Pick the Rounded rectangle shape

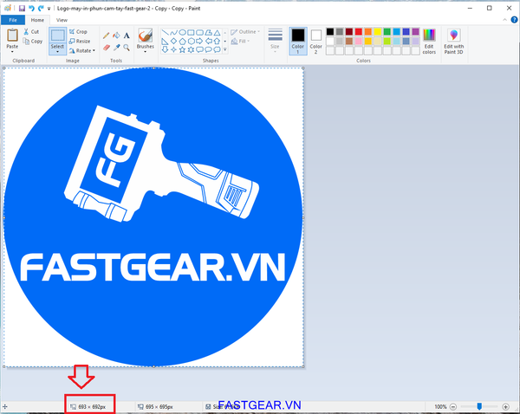pyautogui.click(x=199, y=33)
